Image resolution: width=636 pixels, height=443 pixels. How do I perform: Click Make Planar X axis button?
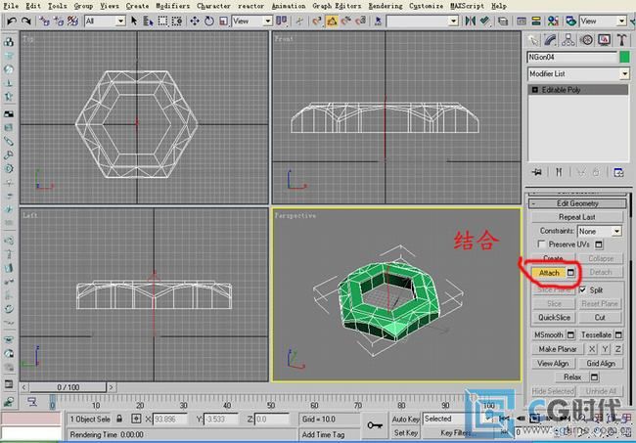[592, 349]
